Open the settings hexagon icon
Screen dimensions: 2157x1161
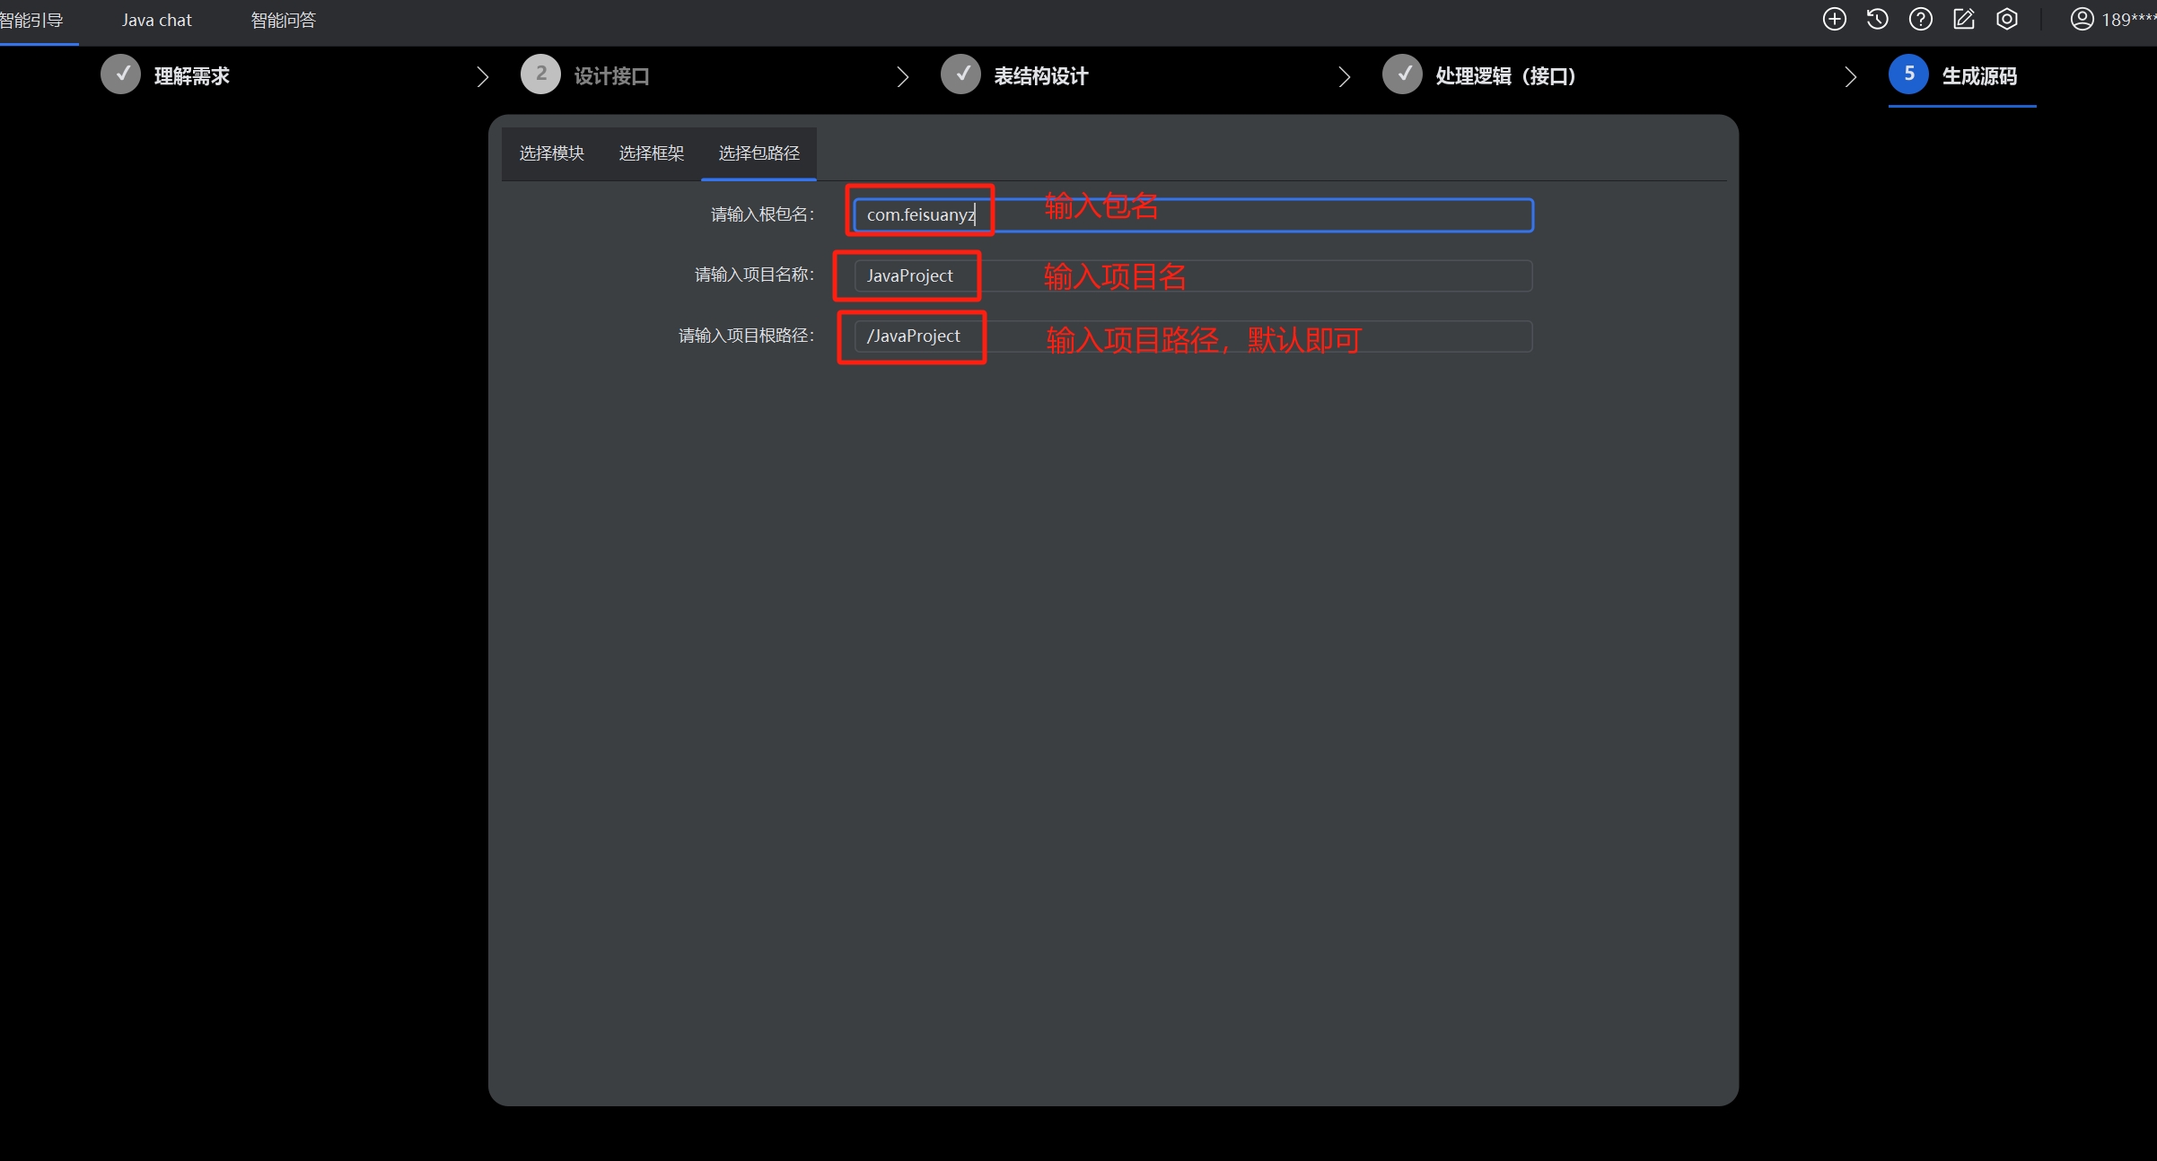pyautogui.click(x=2006, y=19)
